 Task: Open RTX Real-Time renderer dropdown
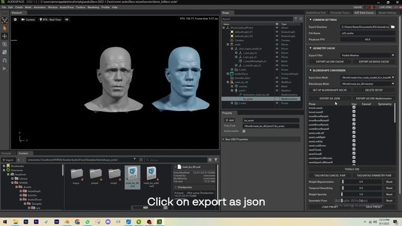pos(50,19)
